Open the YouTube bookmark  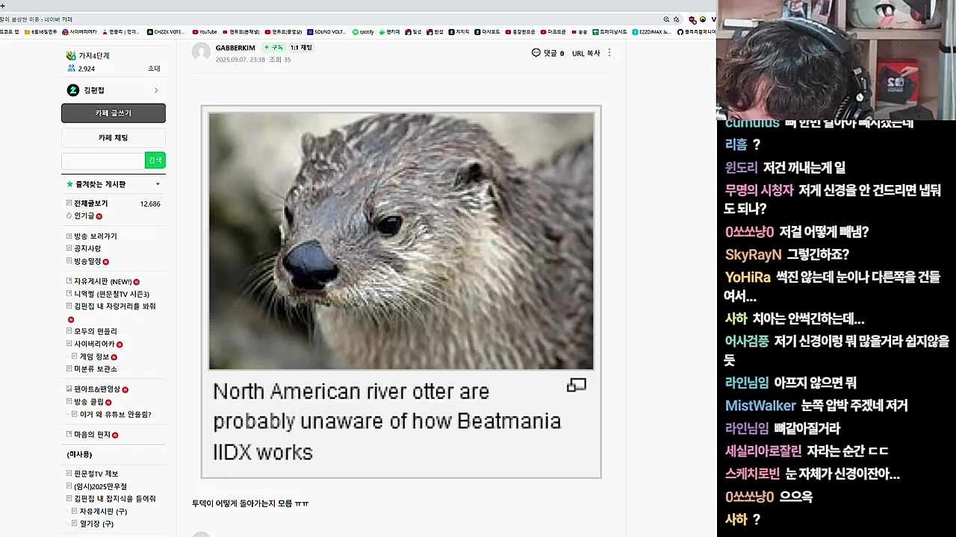point(204,32)
